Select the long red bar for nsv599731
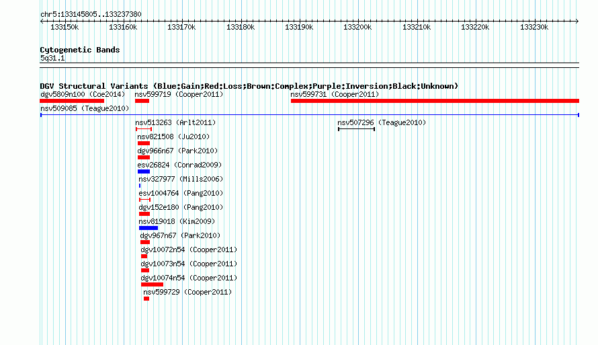This screenshot has width=598, height=345. pyautogui.click(x=435, y=101)
